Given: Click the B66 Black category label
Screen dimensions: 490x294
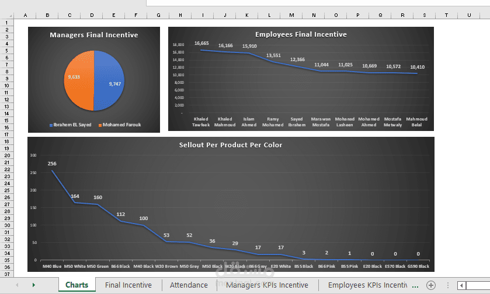Looking at the screenshot, I should [x=121, y=266].
